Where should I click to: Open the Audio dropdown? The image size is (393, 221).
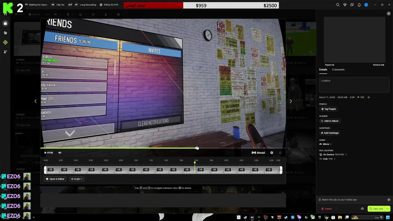(x=77, y=179)
